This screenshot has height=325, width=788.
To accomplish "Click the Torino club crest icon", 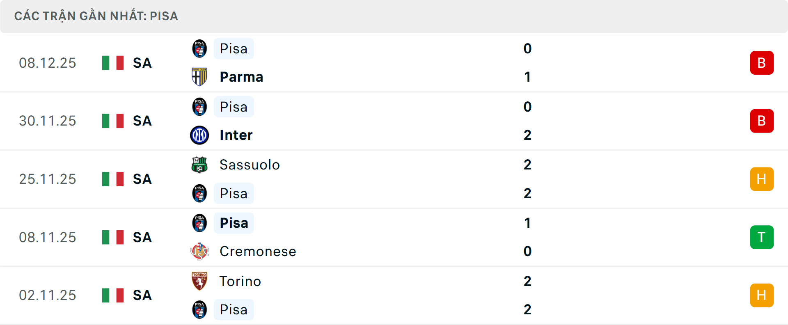I will point(199,281).
